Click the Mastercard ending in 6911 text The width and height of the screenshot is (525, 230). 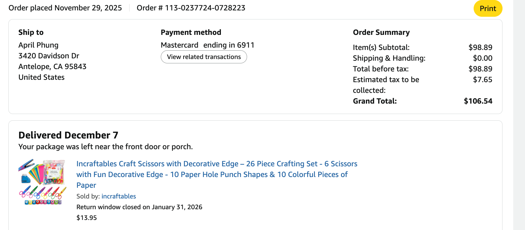207,45
